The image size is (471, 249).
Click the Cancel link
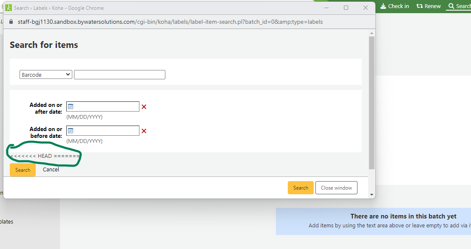pos(51,170)
